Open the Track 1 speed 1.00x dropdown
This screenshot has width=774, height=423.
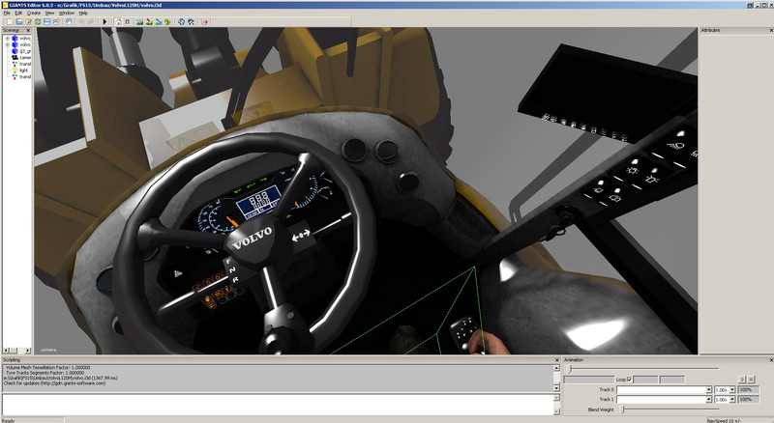(x=732, y=400)
